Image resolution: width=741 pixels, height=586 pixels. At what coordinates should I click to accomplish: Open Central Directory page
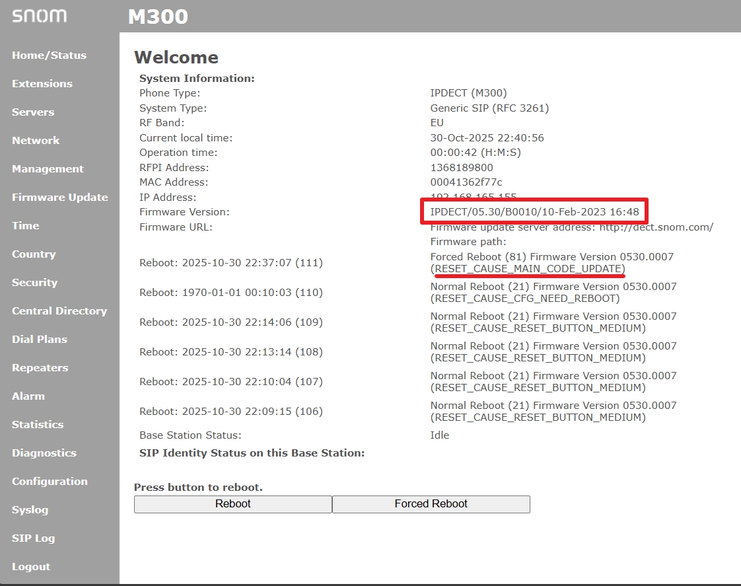pyautogui.click(x=59, y=311)
